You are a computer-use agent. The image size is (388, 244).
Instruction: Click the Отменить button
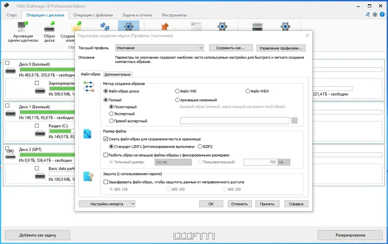tap(239, 204)
